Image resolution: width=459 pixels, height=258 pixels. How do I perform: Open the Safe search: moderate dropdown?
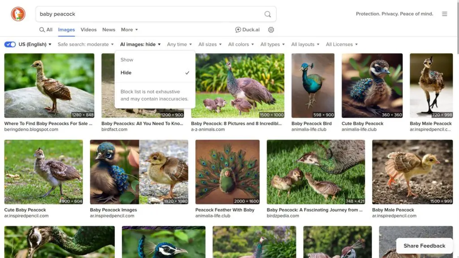pos(86,44)
